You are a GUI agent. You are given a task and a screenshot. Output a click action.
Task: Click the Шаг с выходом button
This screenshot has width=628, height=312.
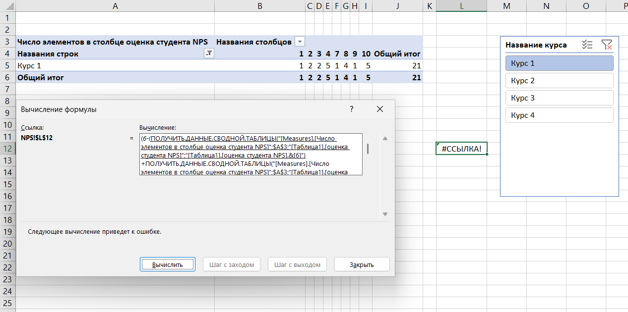298,264
